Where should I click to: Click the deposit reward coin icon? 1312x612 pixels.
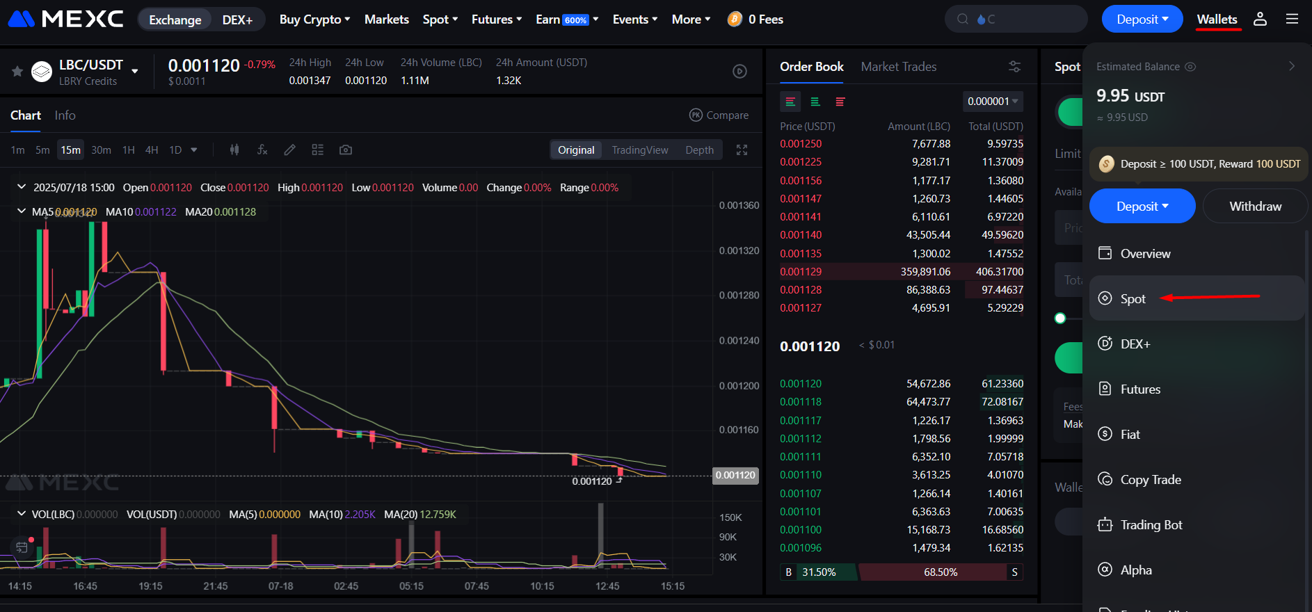pyautogui.click(x=1107, y=164)
